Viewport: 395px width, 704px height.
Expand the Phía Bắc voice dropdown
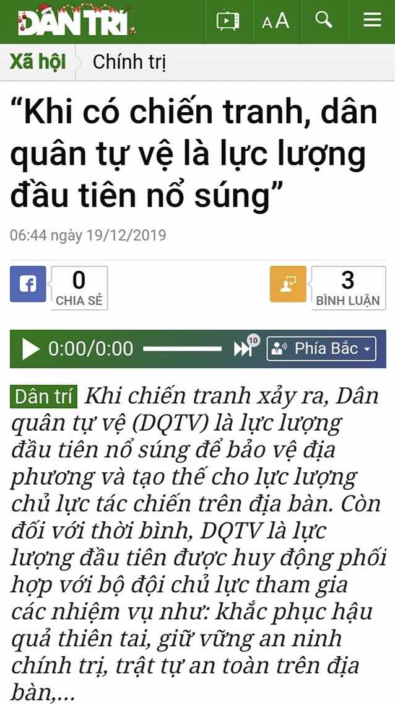pos(321,349)
